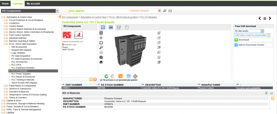Select the magnifier zoom tool in viewer
Viewport: 277px width, 114px height.
[101, 47]
